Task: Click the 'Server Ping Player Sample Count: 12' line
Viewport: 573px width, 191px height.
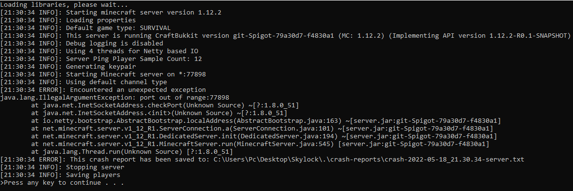Action: (101, 59)
